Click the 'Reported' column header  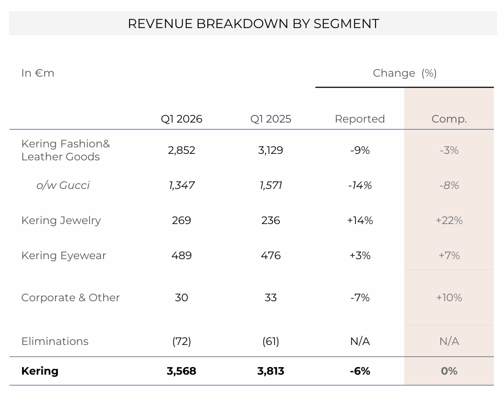(x=360, y=119)
